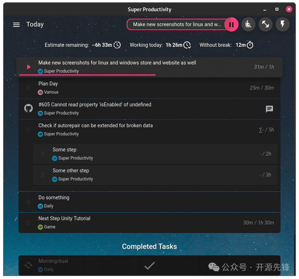Click the 30m / 1h 30m estimate
299x279 pixels.
point(259,222)
